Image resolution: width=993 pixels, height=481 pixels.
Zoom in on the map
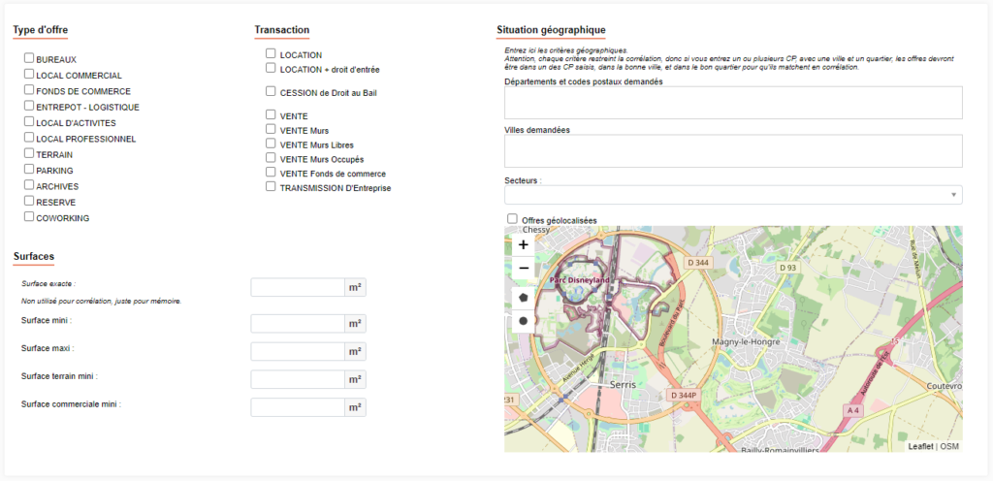coord(524,245)
